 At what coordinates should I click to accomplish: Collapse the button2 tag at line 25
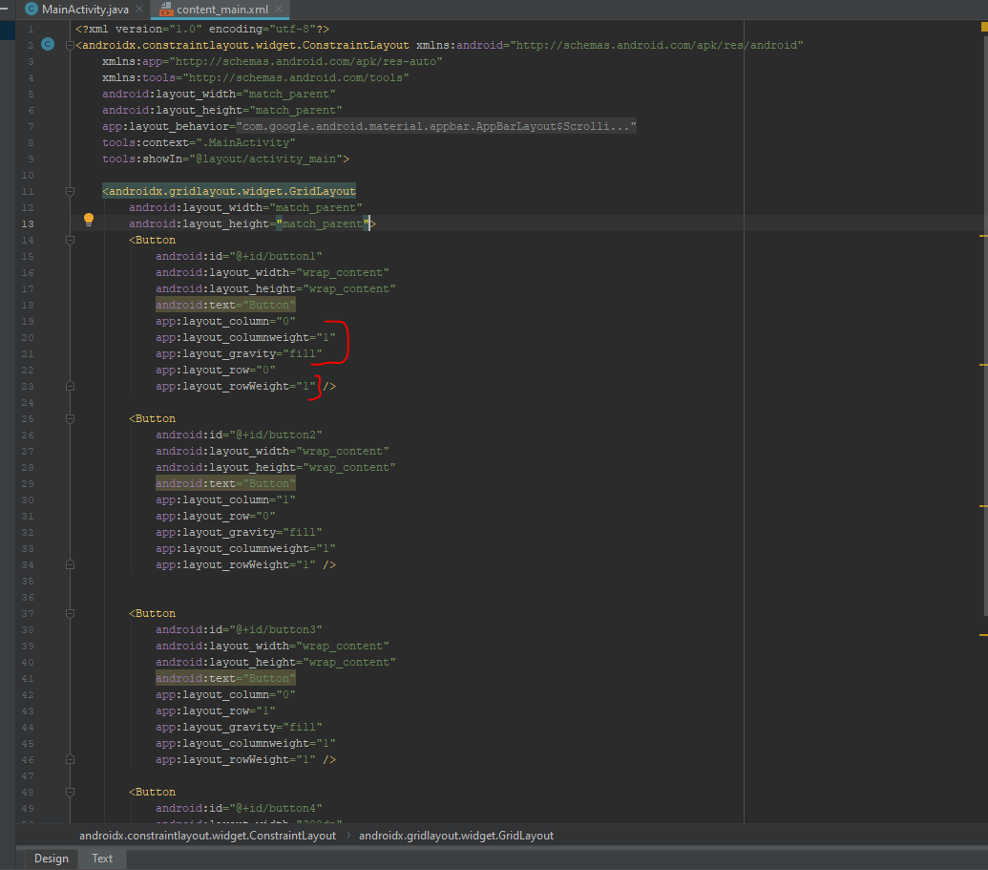(70, 418)
